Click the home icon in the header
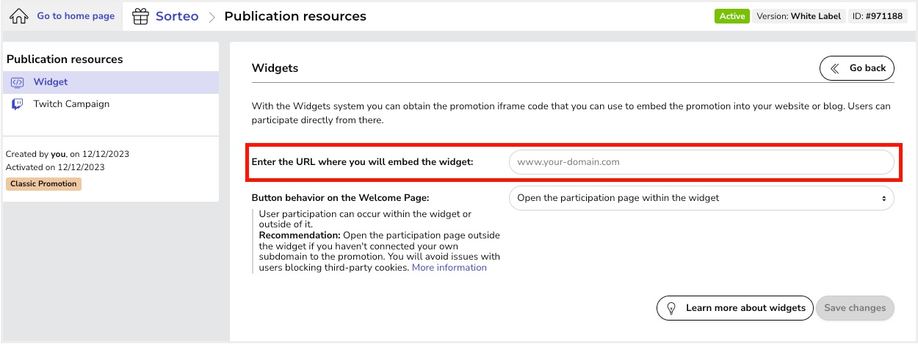The height and width of the screenshot is (344, 918). pyautogui.click(x=19, y=16)
